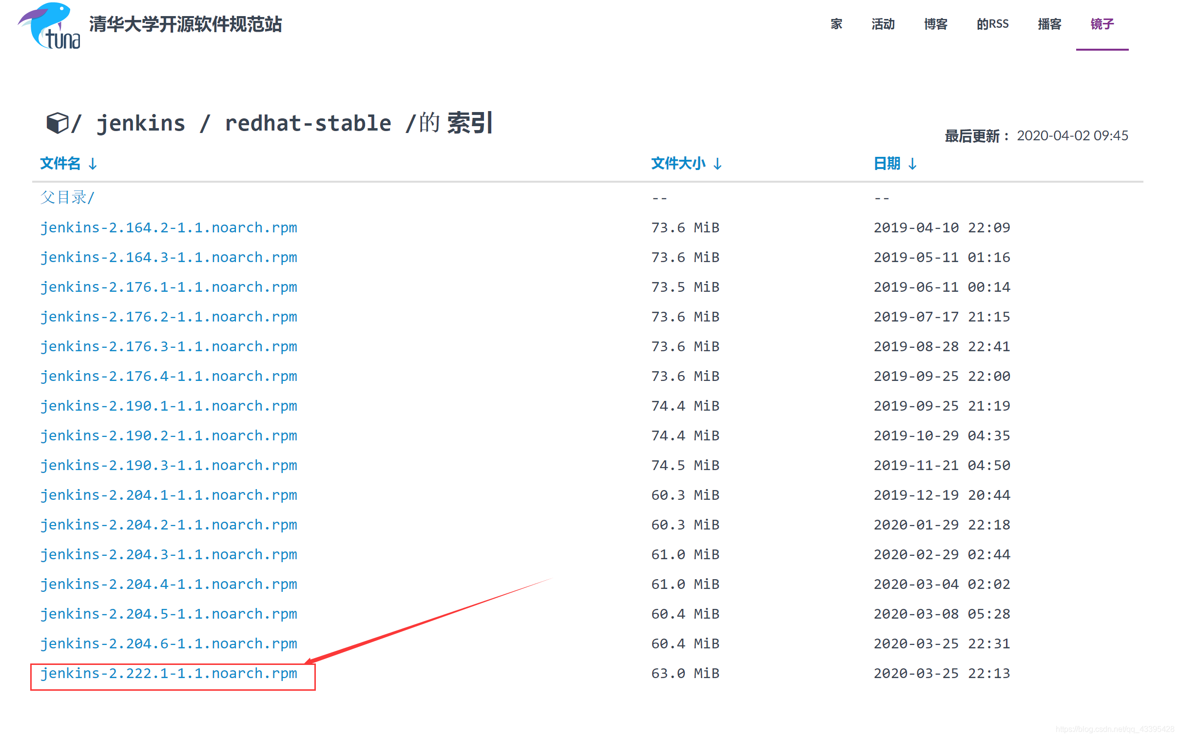Download jenkins-2.204.3-1.1.noarch.rpm
Viewport: 1179px width, 738px height.
pos(169,555)
